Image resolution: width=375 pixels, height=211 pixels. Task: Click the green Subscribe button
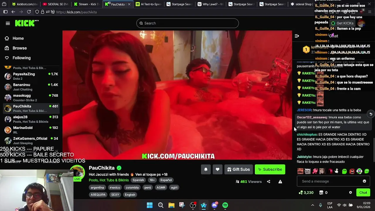(x=270, y=169)
